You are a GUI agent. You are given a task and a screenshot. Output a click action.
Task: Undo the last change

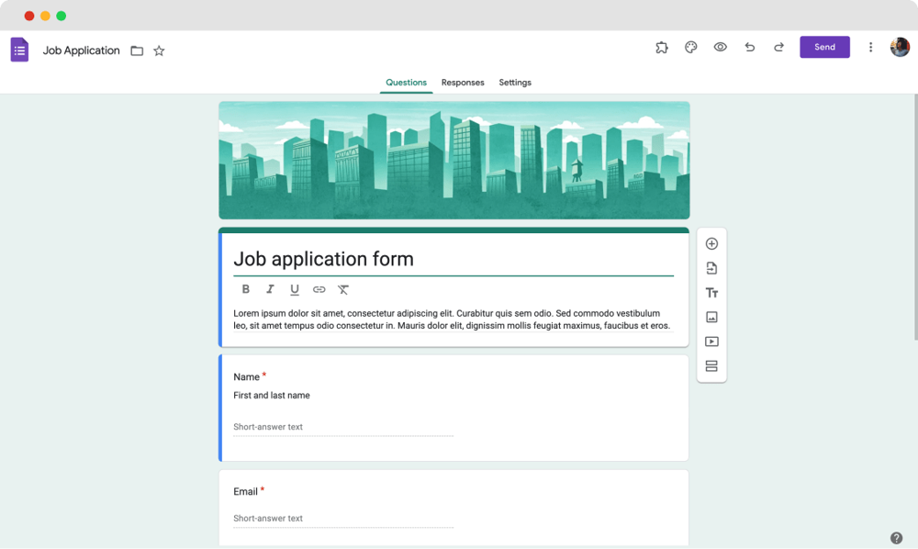click(749, 47)
